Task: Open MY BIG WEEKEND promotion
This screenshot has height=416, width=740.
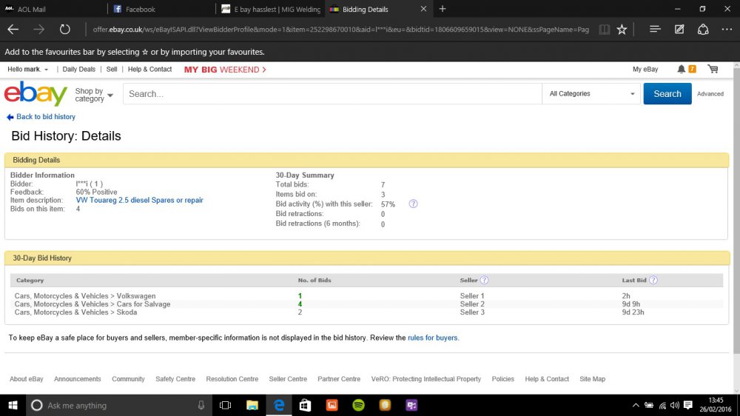Action: click(225, 70)
